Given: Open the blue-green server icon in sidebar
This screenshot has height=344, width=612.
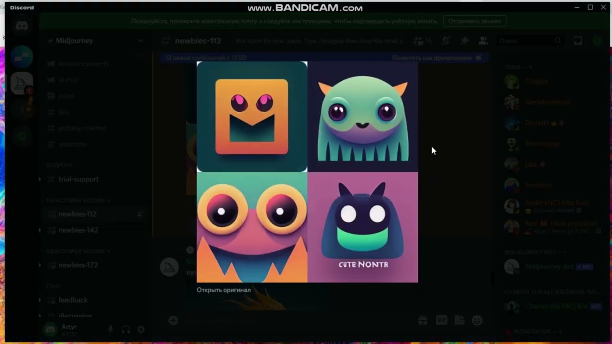Looking at the screenshot, I should [x=22, y=57].
